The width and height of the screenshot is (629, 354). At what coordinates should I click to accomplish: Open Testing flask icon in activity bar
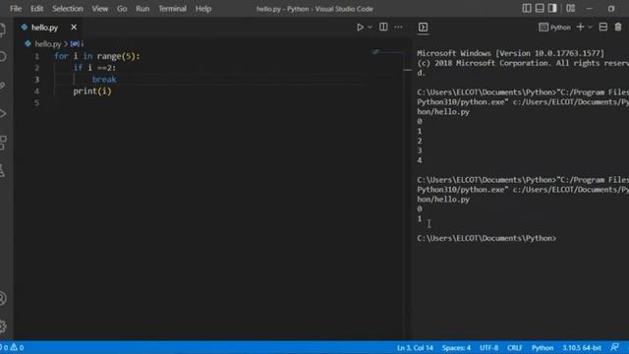2,170
